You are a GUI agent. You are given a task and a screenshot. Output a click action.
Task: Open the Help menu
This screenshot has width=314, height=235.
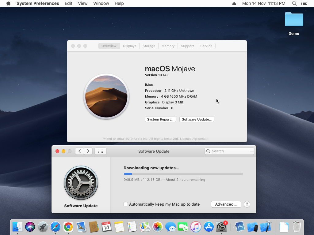pyautogui.click(x=119, y=3)
